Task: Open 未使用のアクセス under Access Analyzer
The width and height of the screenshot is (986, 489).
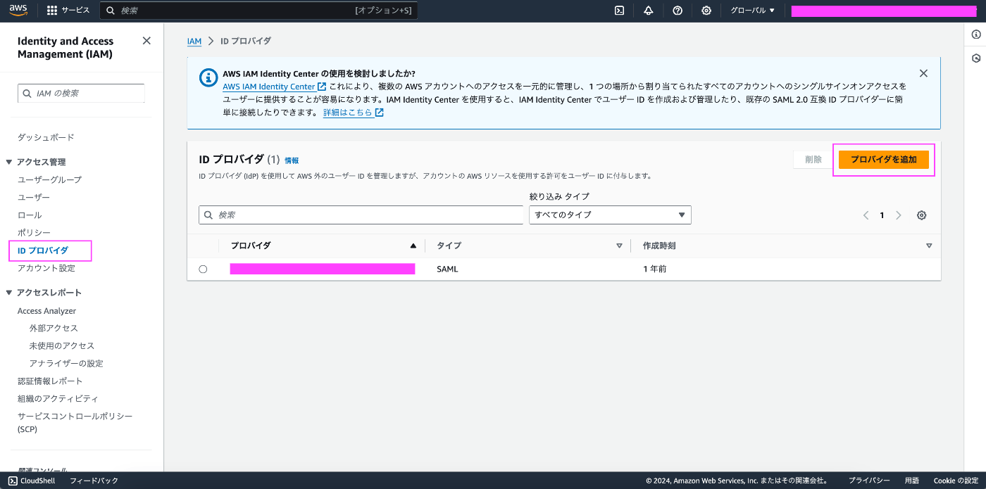Action: click(62, 346)
